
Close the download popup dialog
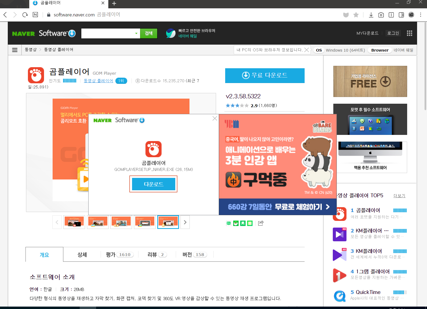215,118
